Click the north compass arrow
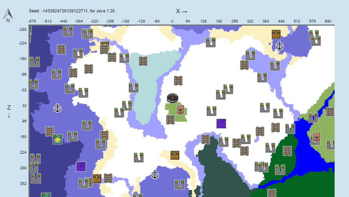 click(8, 13)
